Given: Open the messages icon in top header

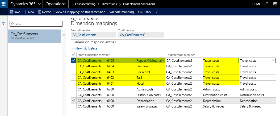Looking at the screenshot, I should tap(275, 4).
